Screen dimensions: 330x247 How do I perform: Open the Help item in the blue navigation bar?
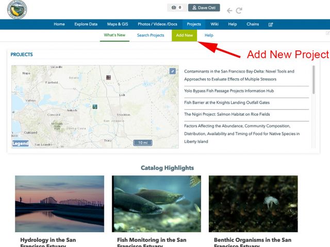233,24
